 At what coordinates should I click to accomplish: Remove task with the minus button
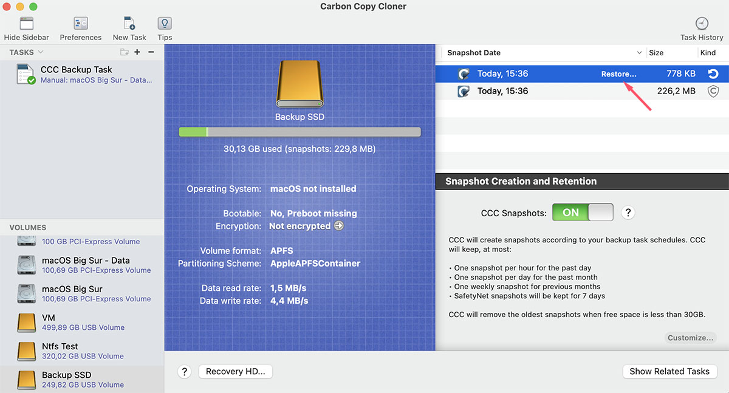pyautogui.click(x=151, y=52)
